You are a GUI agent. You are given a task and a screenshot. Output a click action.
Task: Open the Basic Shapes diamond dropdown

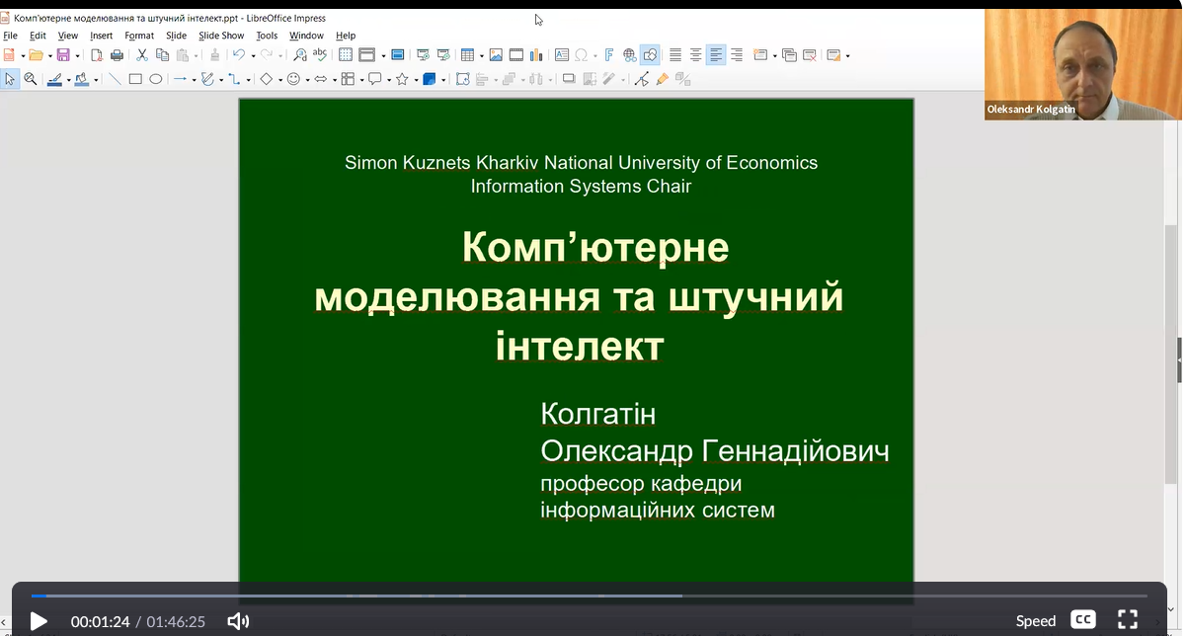(x=280, y=80)
